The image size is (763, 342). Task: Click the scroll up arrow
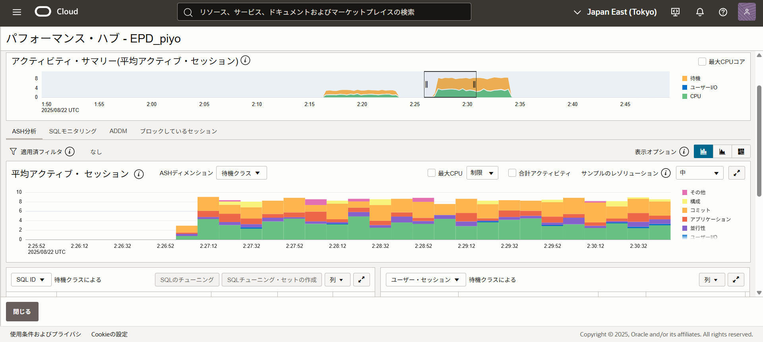759,55
